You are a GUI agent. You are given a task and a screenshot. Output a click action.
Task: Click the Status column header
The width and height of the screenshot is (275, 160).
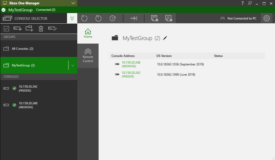point(218,56)
